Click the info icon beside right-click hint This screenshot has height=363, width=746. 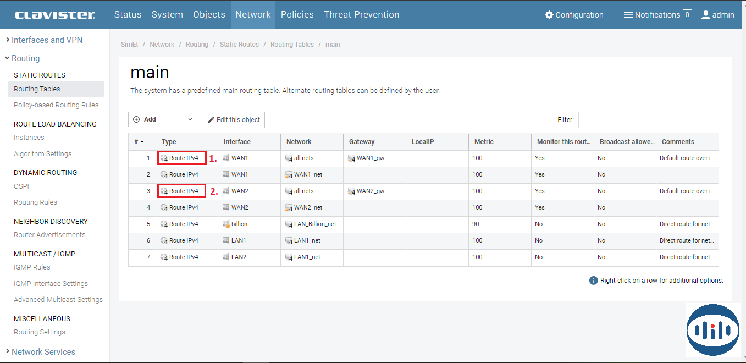click(x=593, y=280)
